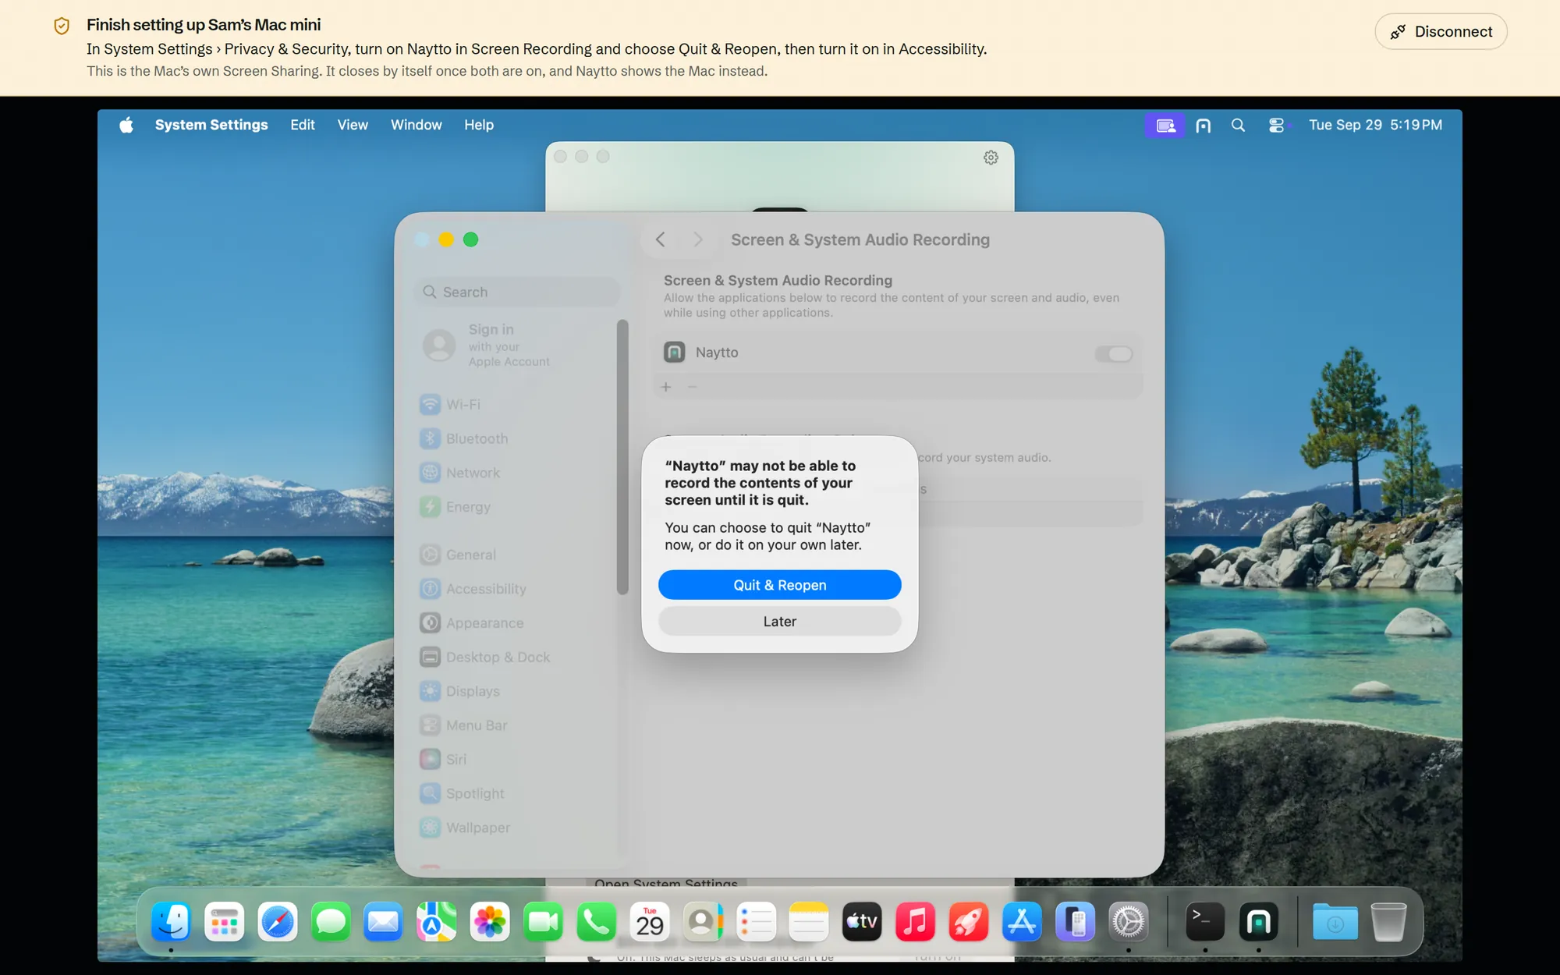Open Maps from the Dock

437,923
